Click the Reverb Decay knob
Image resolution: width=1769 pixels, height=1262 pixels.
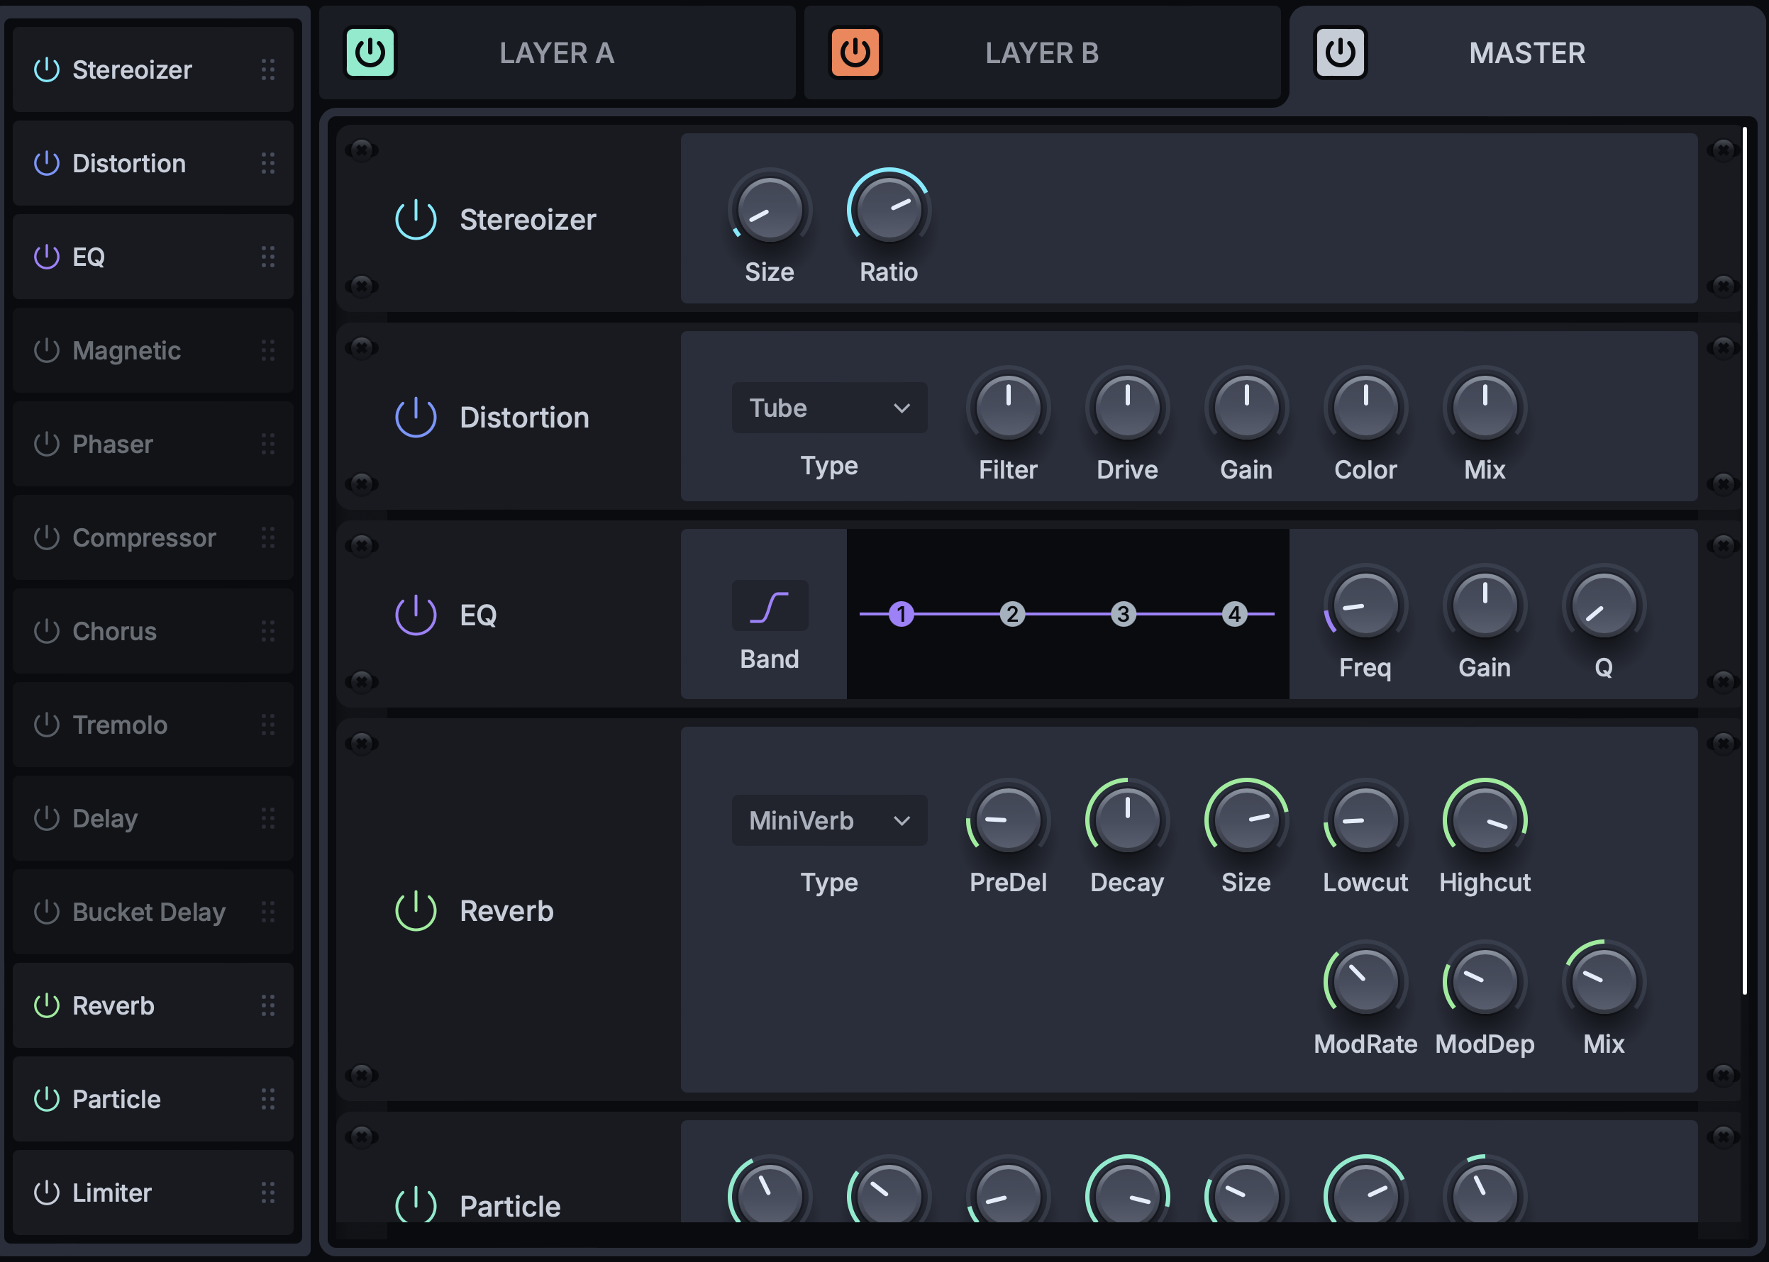[x=1127, y=819]
